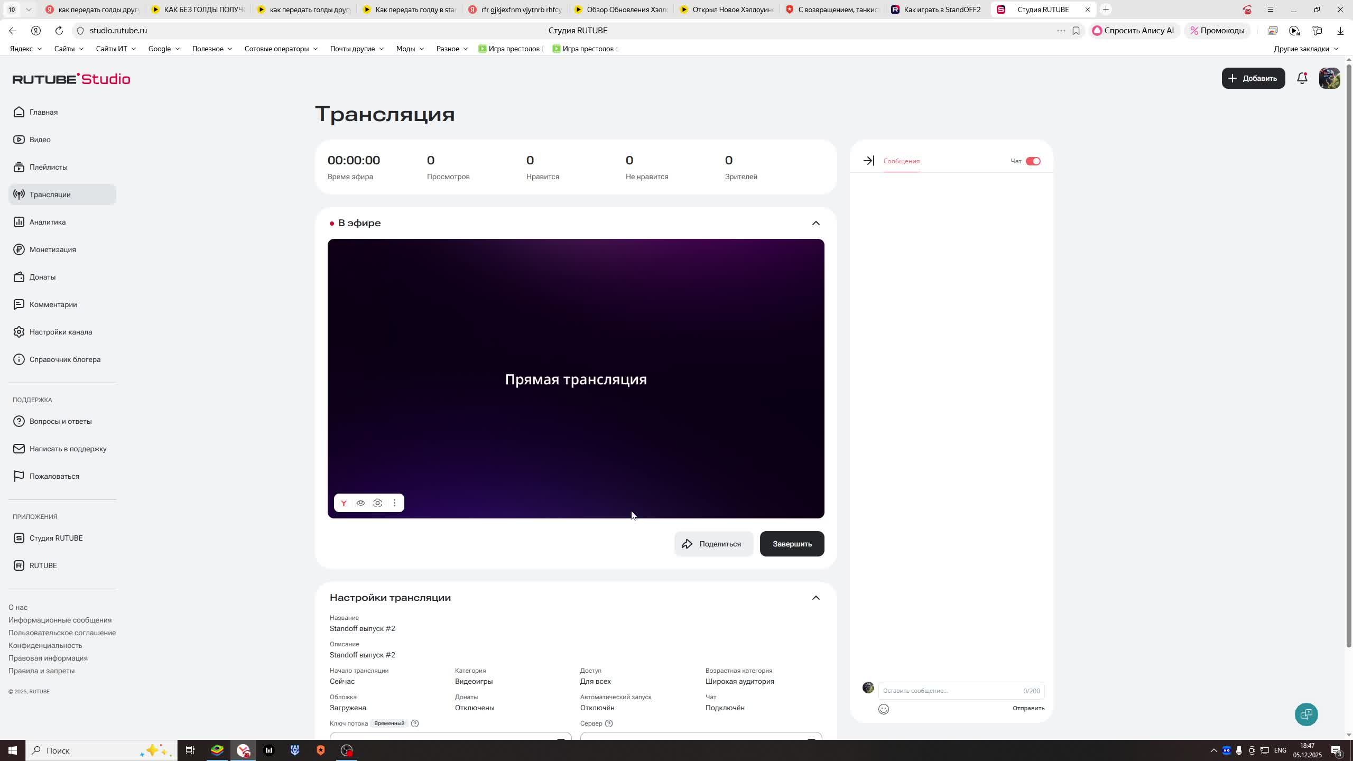Screen dimensions: 1353x761
Task: Toggle the Чат switch off
Action: click(1033, 161)
